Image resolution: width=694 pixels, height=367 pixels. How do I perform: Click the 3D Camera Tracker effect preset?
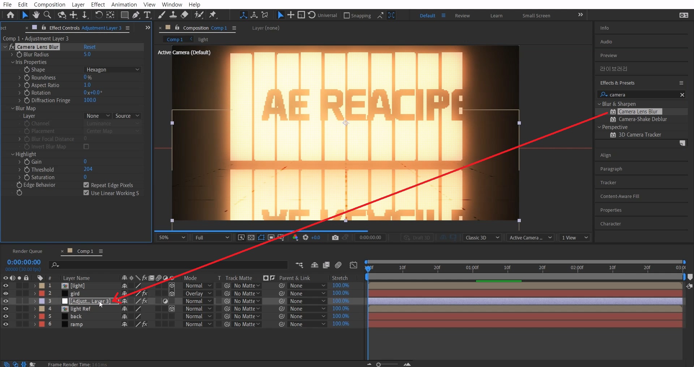click(639, 135)
